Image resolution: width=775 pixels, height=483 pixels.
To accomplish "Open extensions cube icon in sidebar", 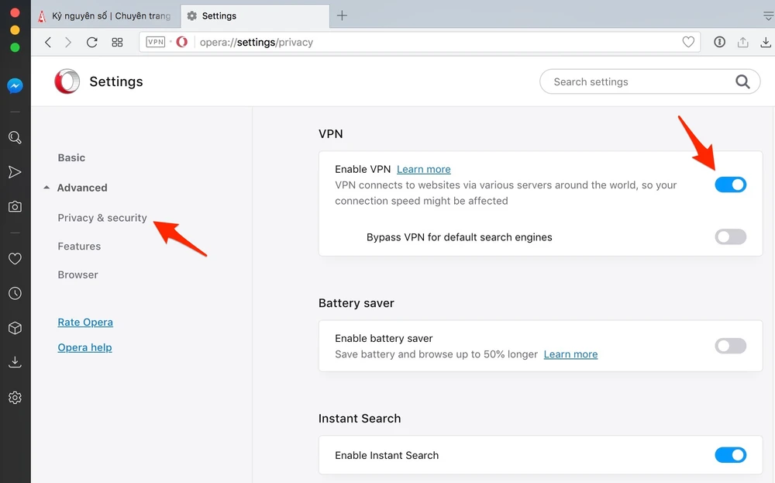I will click(x=15, y=328).
